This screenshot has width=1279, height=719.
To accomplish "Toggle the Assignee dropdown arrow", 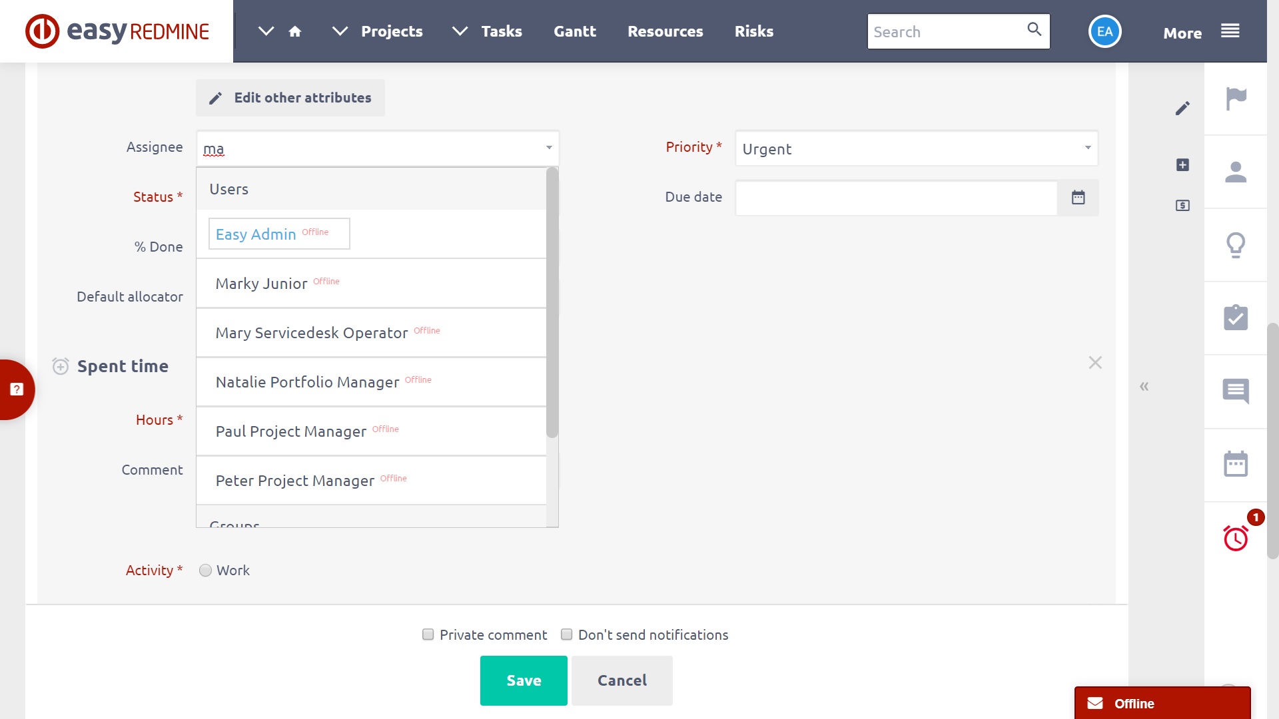I will pos(549,148).
